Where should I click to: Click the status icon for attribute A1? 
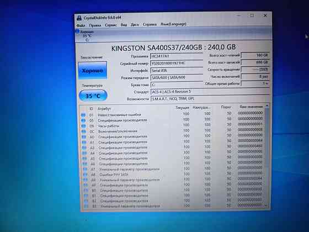tap(84, 143)
